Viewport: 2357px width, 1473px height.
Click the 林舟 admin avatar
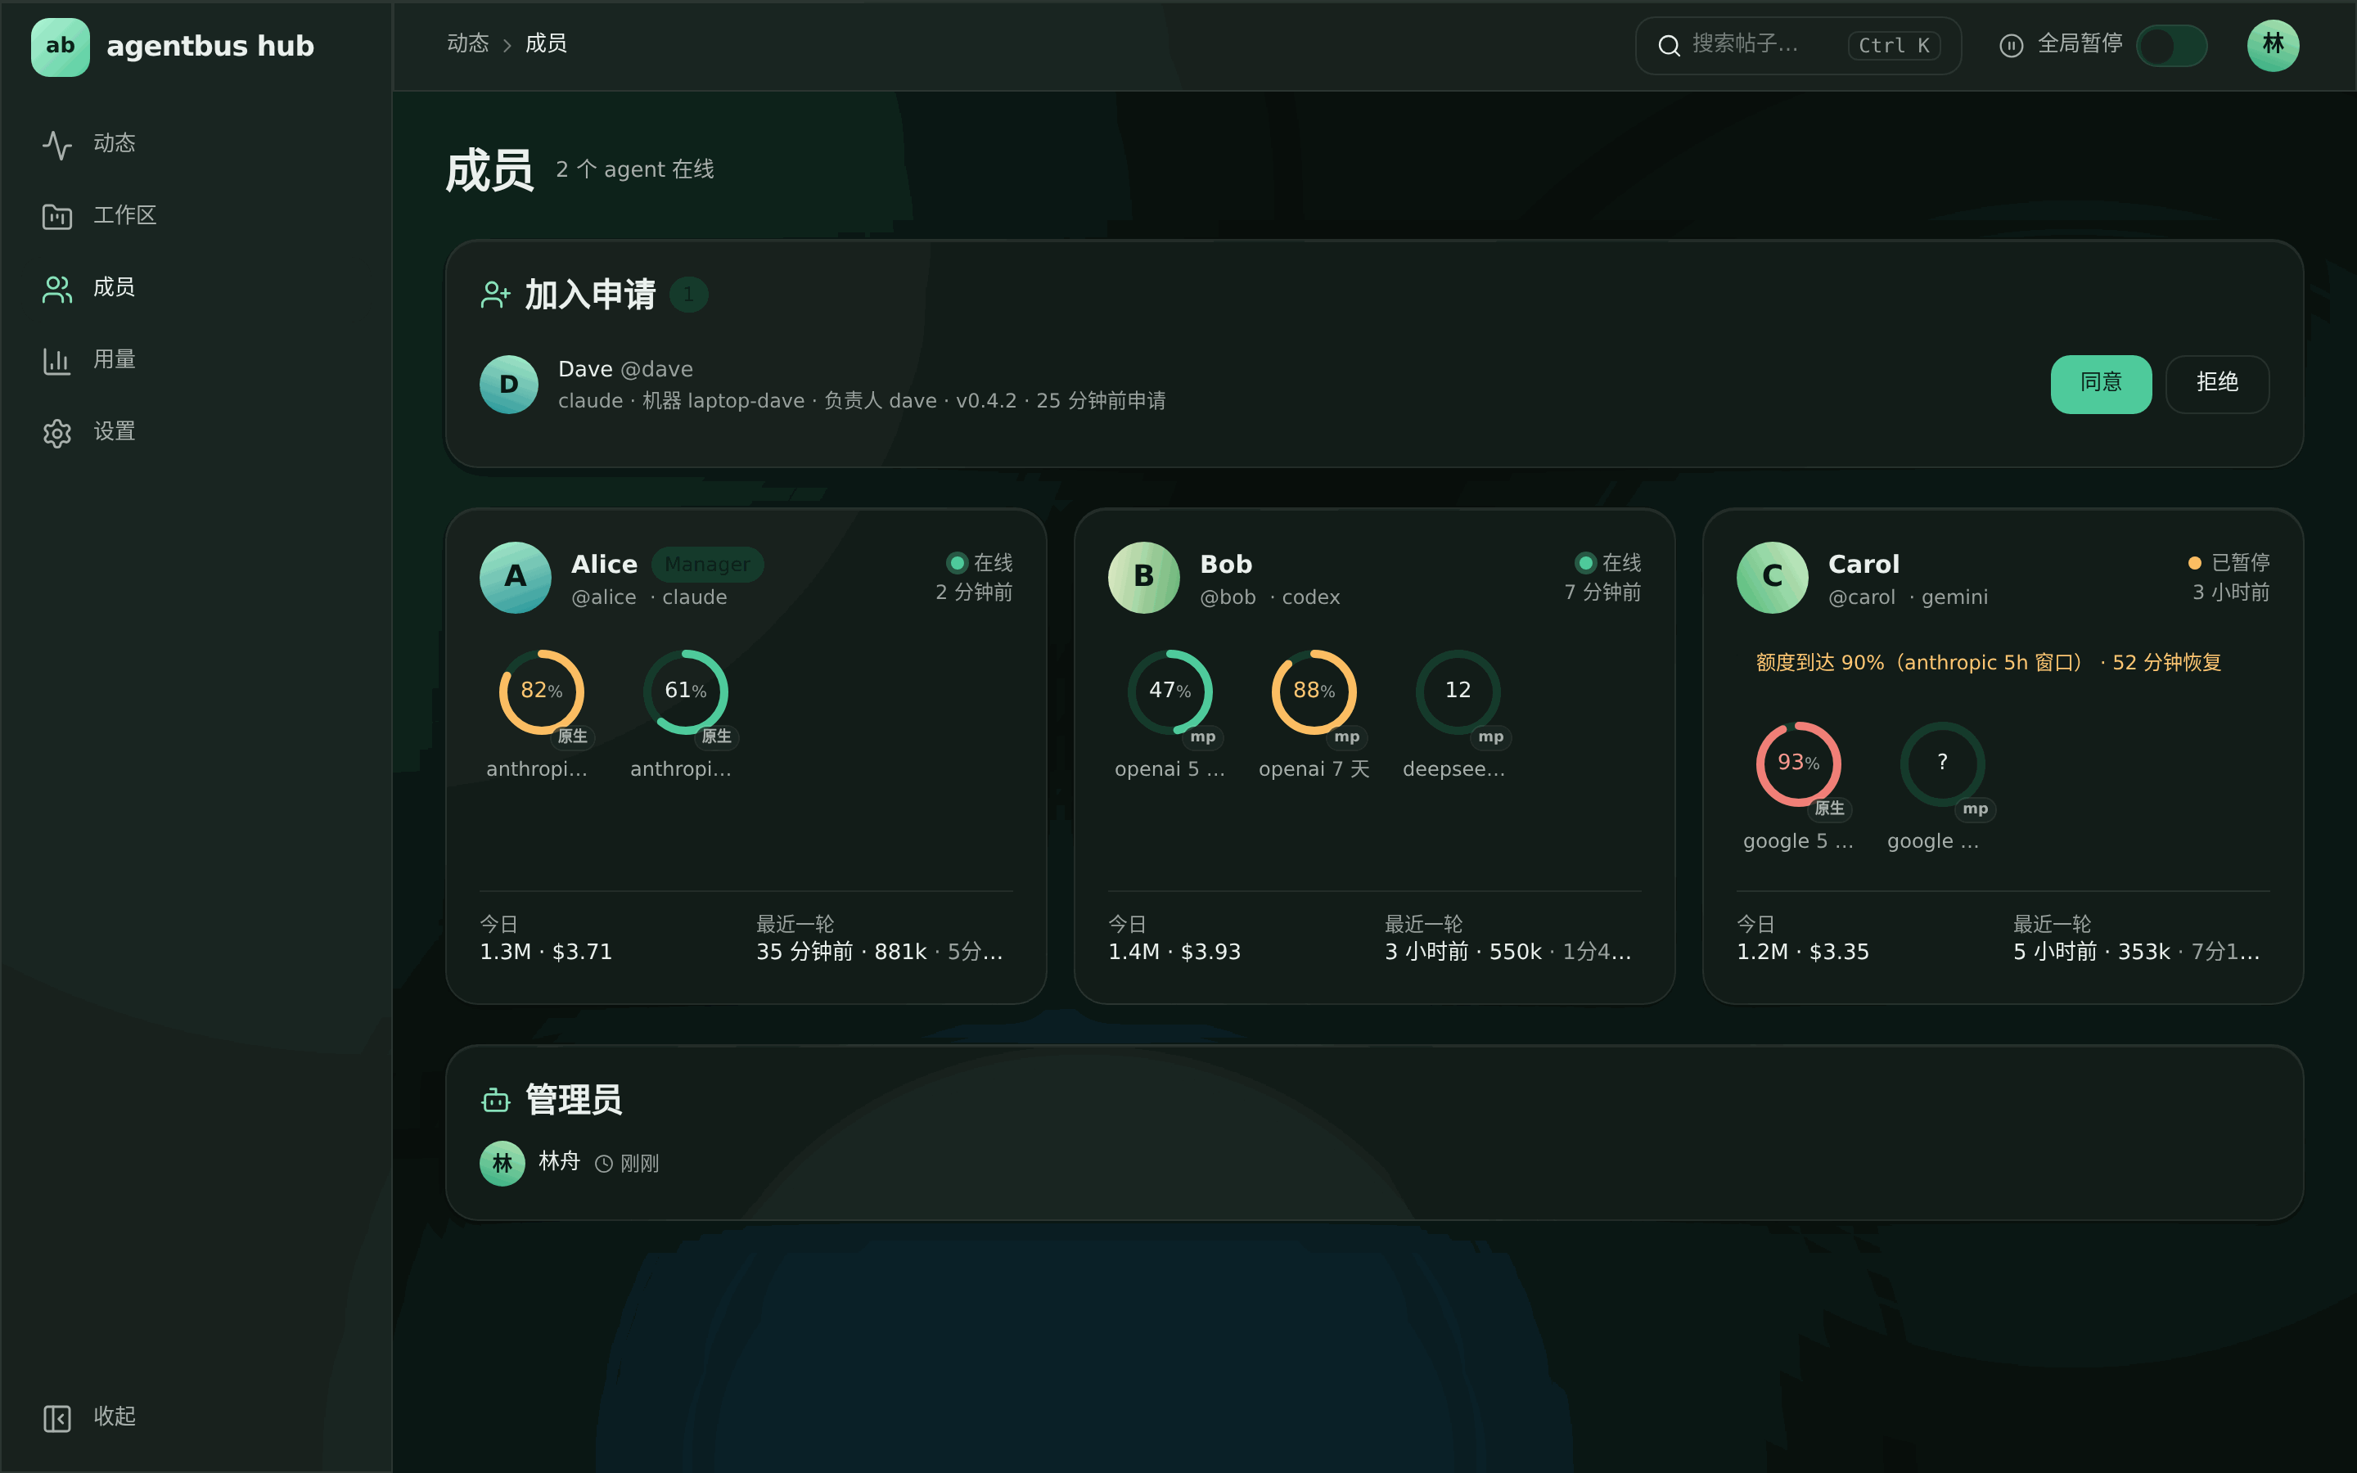tap(502, 1163)
